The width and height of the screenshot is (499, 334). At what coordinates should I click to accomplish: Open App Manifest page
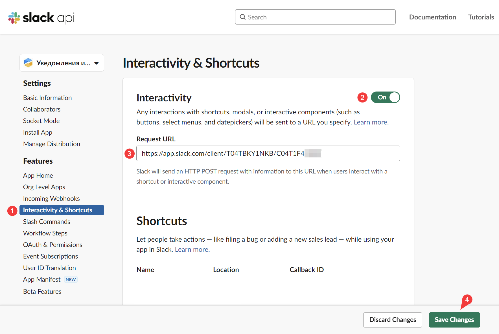(x=42, y=279)
